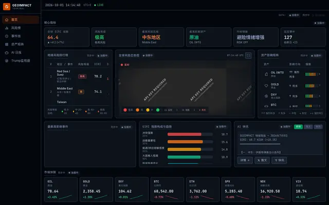Click GOLD strength meter in asset matrix

(313, 86)
